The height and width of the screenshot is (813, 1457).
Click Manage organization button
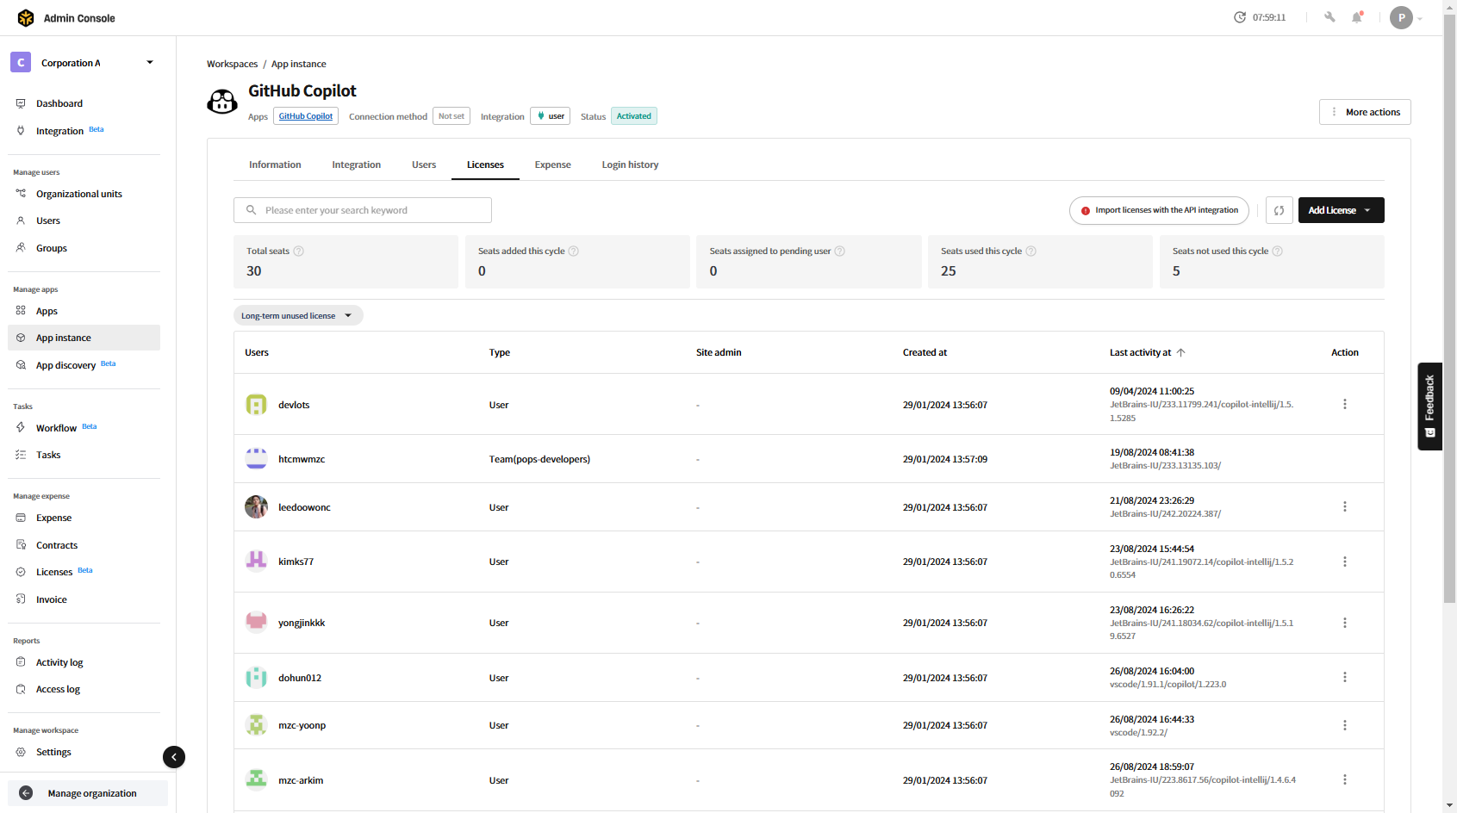(88, 793)
